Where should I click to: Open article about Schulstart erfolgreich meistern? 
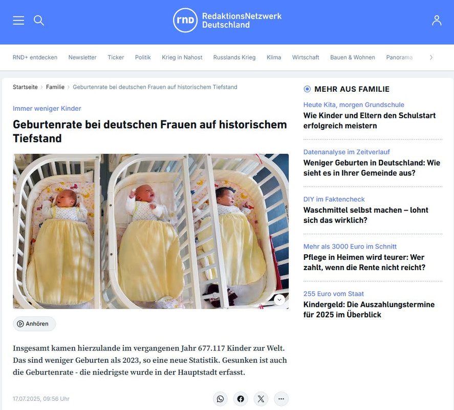click(370, 120)
